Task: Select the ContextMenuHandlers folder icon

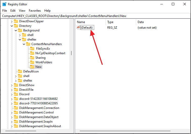Action: (x=28, y=44)
